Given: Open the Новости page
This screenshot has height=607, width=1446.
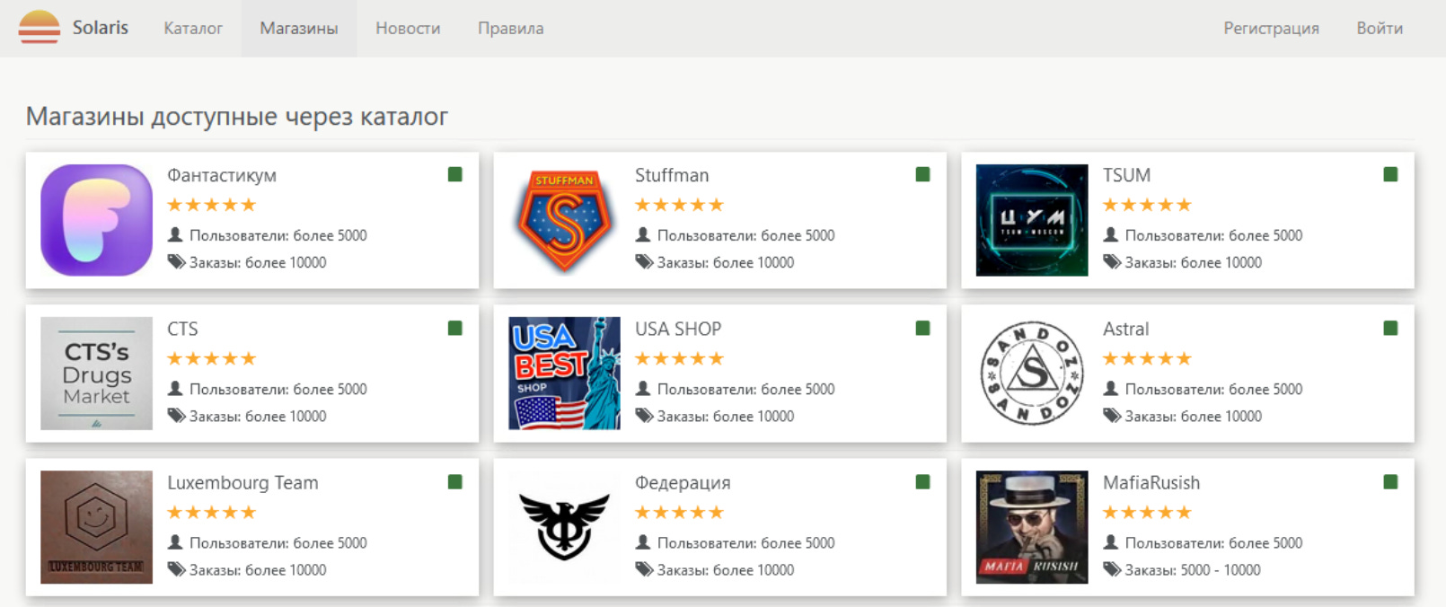Looking at the screenshot, I should (408, 29).
